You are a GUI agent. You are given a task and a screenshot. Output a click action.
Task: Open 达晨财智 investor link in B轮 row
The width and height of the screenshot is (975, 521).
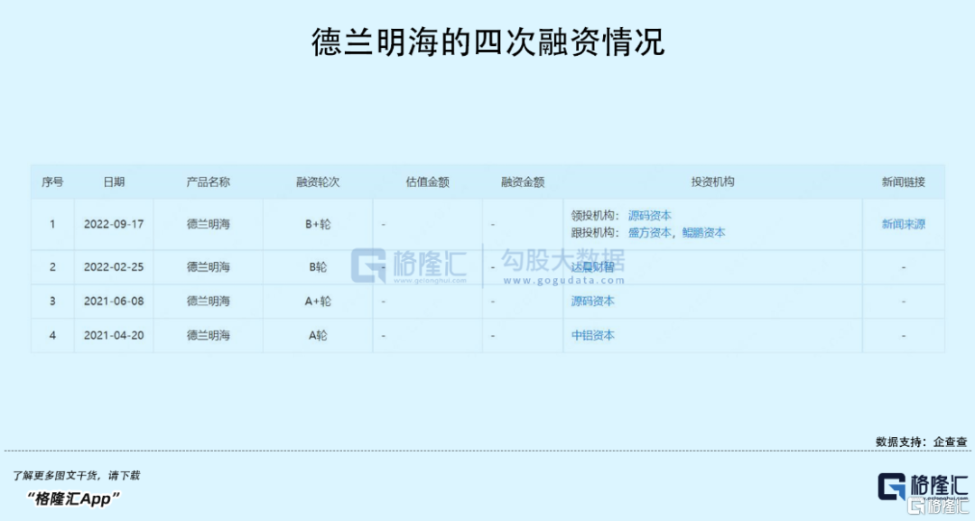592,266
